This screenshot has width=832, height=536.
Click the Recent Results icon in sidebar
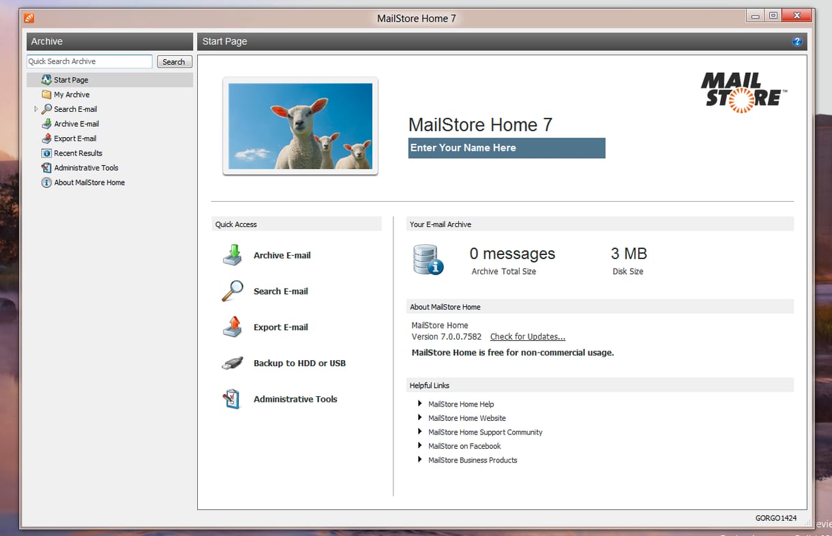[x=46, y=153]
